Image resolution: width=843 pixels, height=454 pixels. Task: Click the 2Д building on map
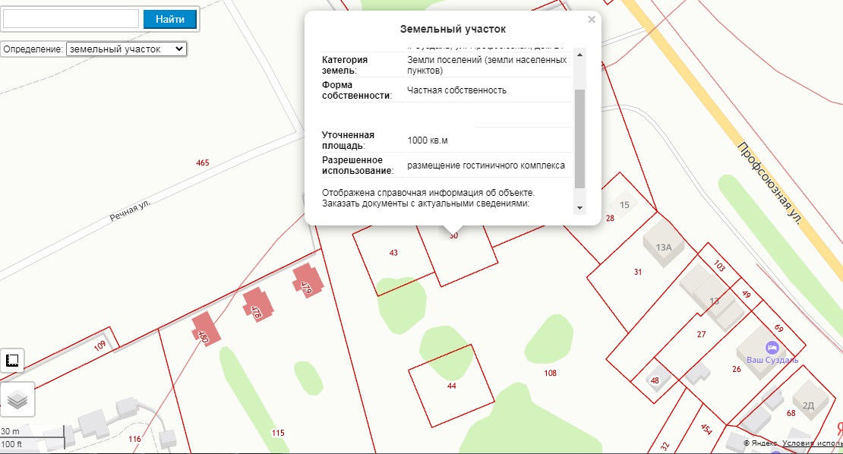807,402
